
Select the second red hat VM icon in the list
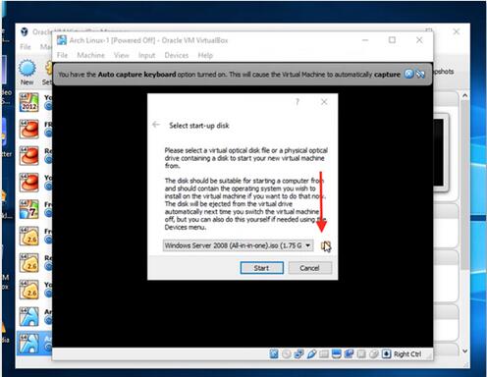point(28,156)
